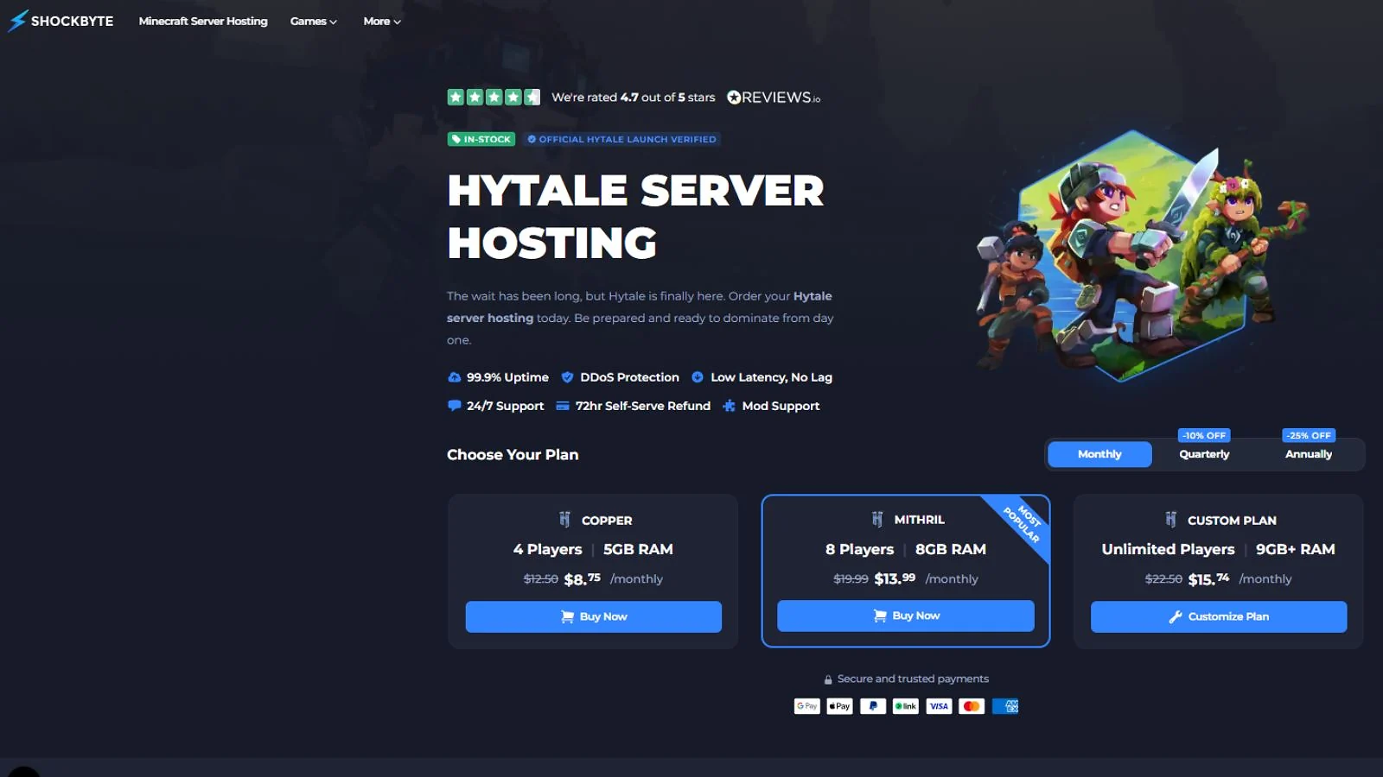
Task: Click Mithril '$13.99 /monthly' price
Action: [x=926, y=579]
